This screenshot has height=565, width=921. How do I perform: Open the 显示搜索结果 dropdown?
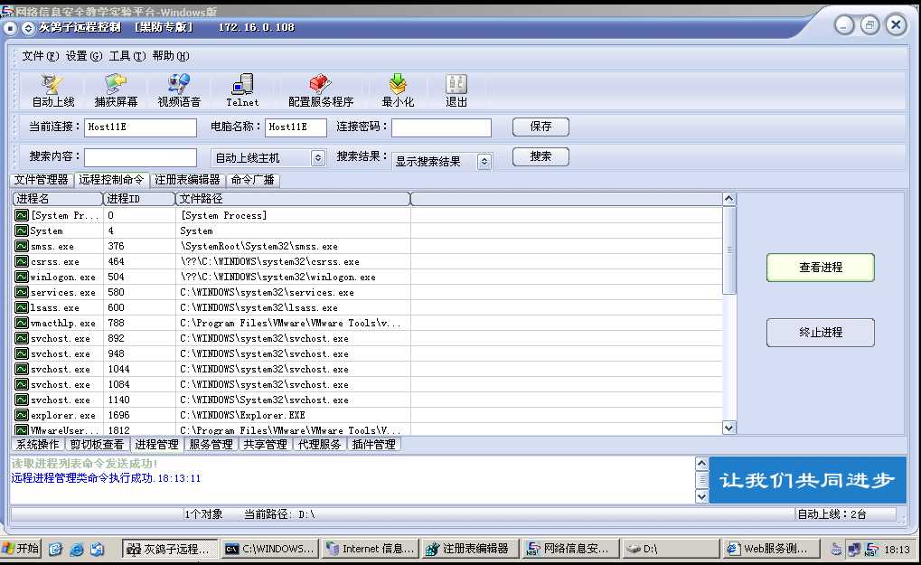click(x=484, y=161)
